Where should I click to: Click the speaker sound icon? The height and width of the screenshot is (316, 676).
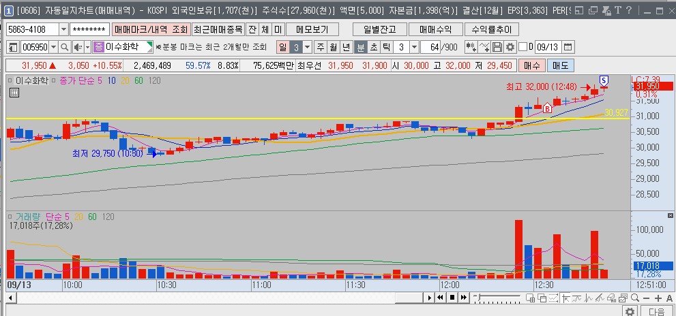coord(78,47)
